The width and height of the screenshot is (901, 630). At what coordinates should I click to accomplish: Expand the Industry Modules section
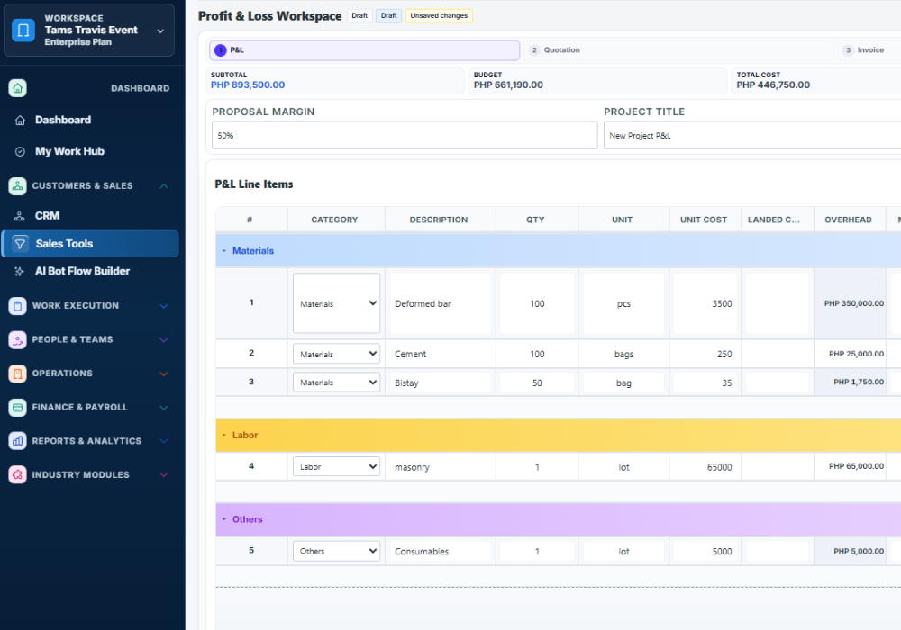click(164, 475)
